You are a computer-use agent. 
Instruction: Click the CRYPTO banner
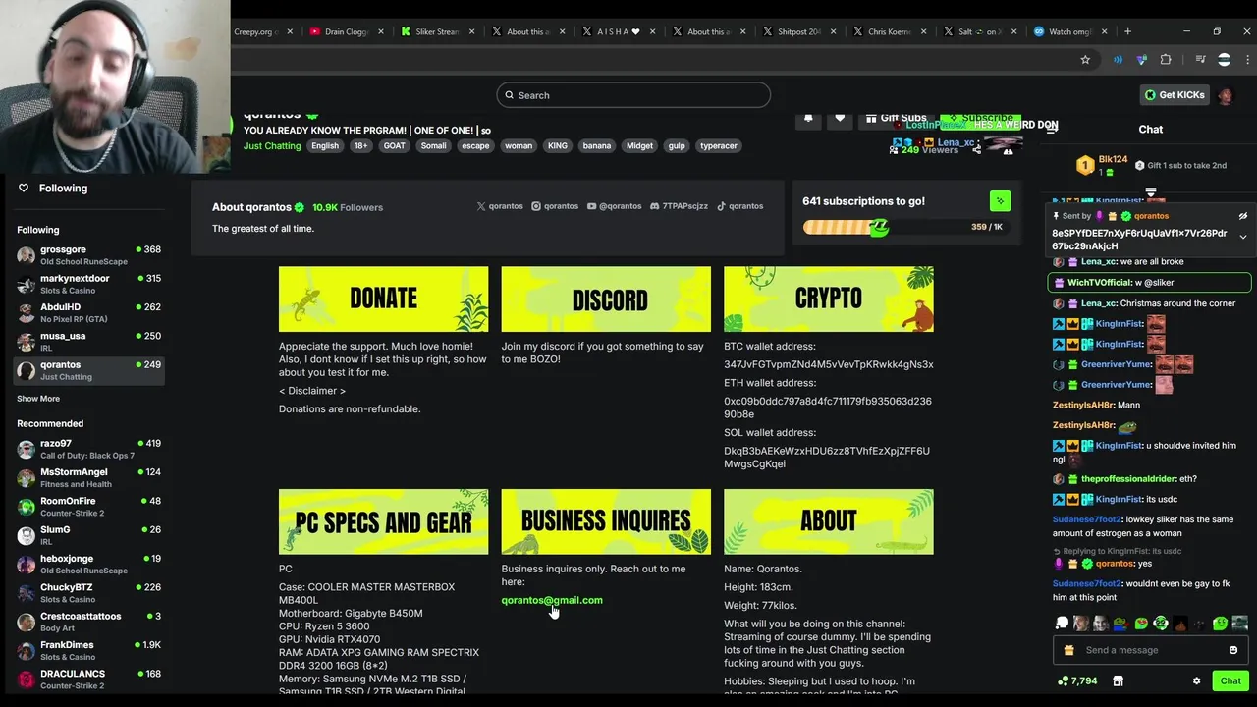pyautogui.click(x=829, y=299)
